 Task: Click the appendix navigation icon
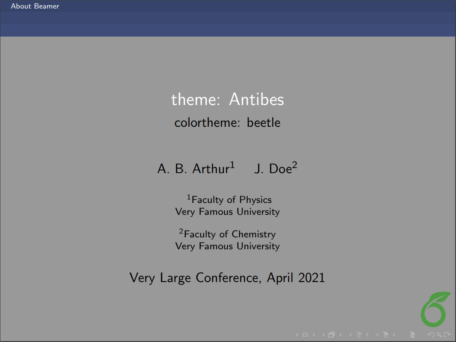413,334
